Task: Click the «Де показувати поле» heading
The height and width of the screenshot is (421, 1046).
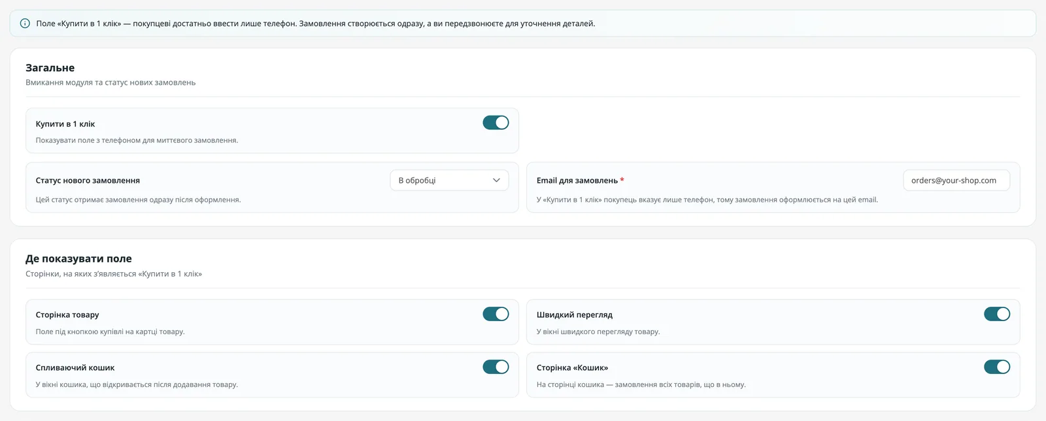Action: (x=78, y=259)
